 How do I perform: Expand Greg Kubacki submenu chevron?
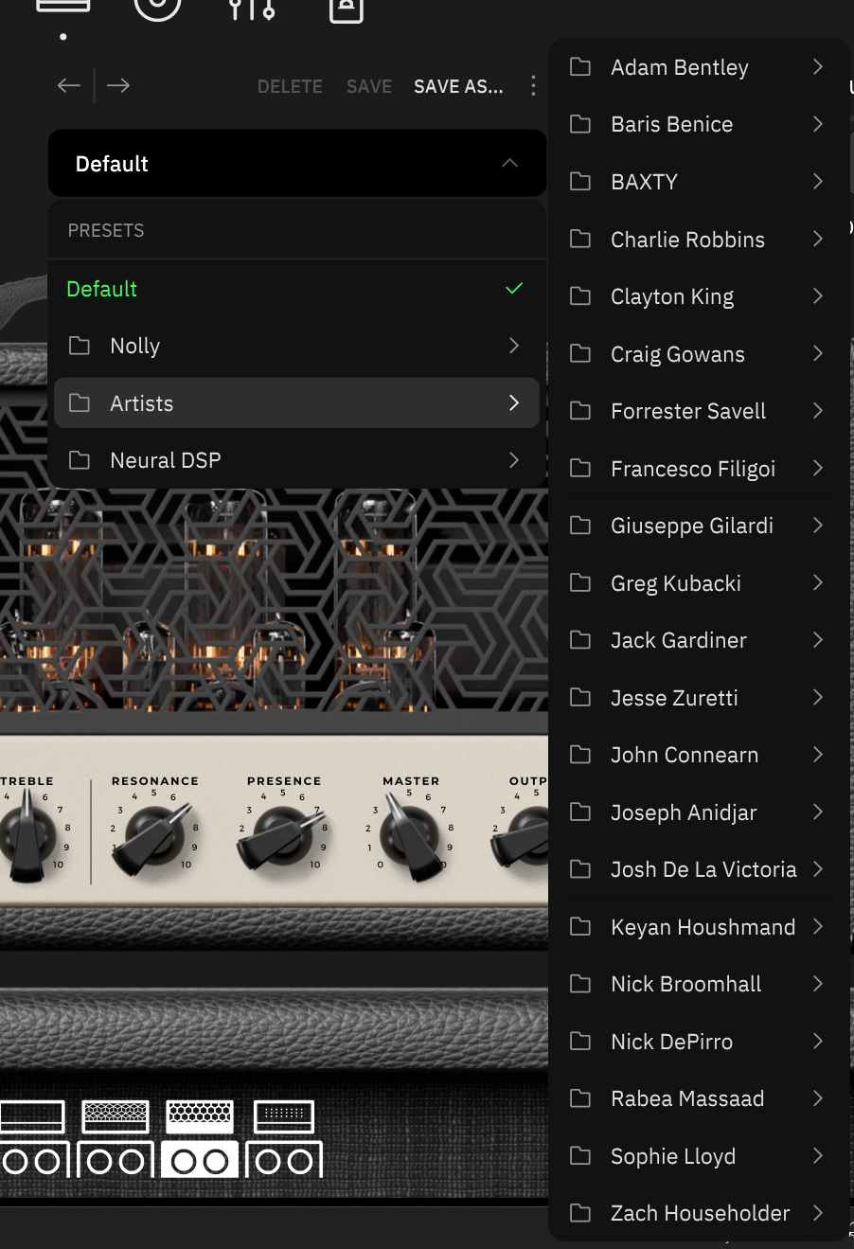click(x=818, y=582)
